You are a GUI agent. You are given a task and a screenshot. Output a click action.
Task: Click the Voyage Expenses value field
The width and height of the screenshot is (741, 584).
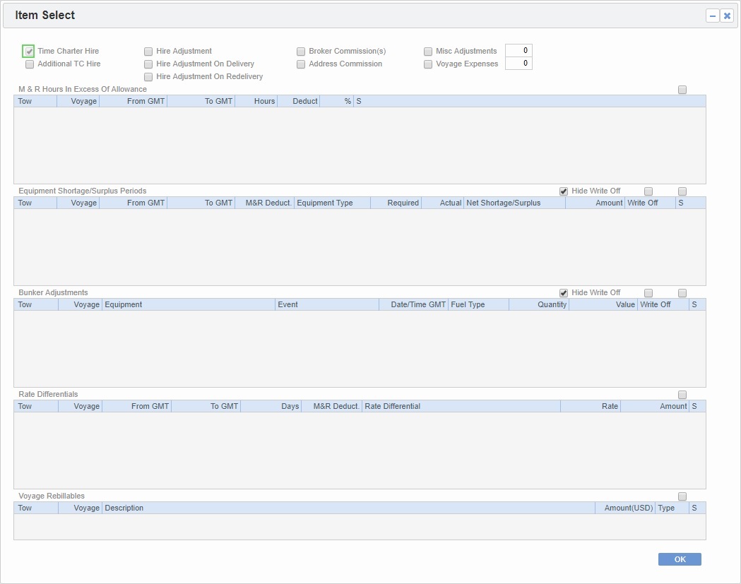click(518, 63)
